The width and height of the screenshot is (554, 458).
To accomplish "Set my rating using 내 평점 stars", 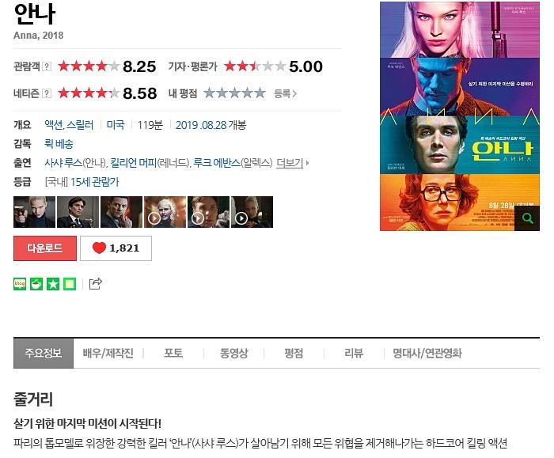I will (234, 93).
